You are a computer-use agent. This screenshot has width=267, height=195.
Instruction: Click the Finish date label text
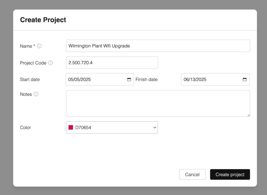[x=147, y=80]
